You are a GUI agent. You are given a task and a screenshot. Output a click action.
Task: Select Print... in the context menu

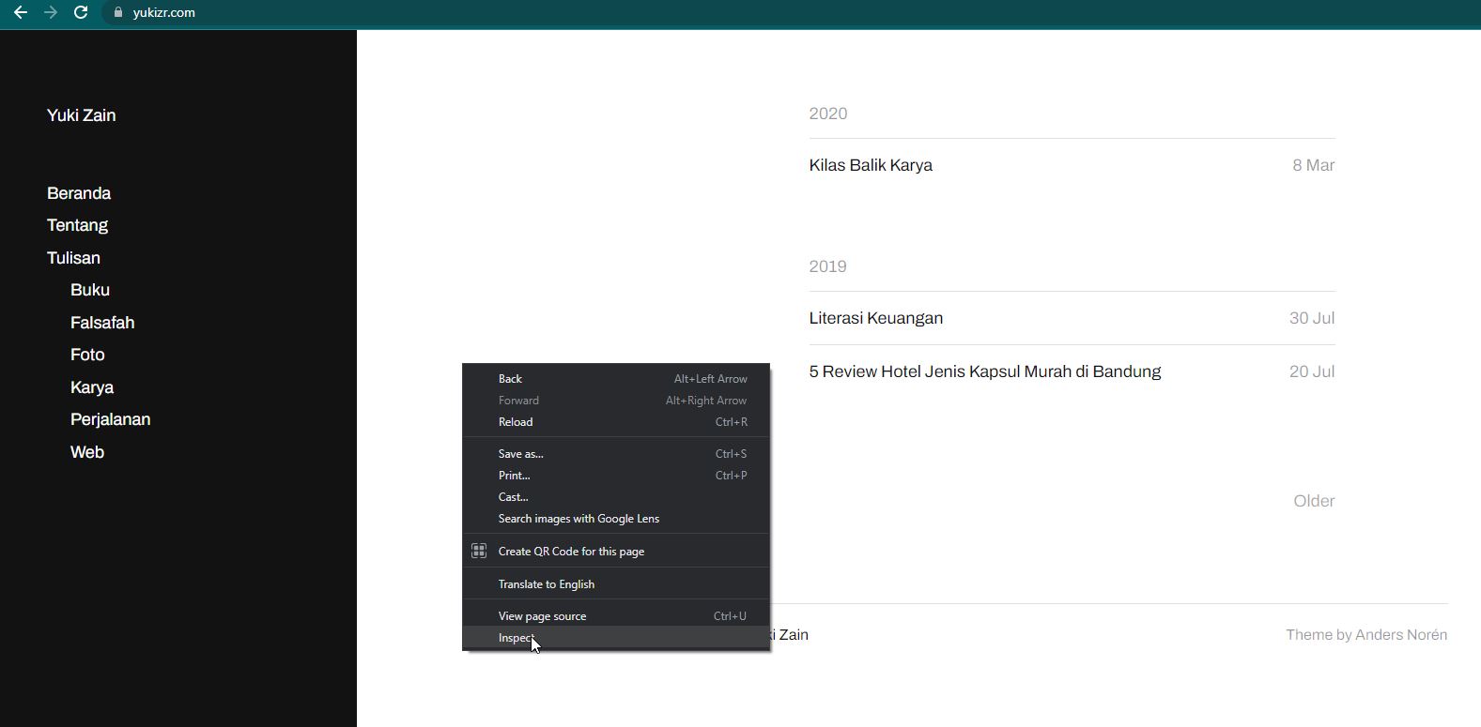click(x=514, y=476)
